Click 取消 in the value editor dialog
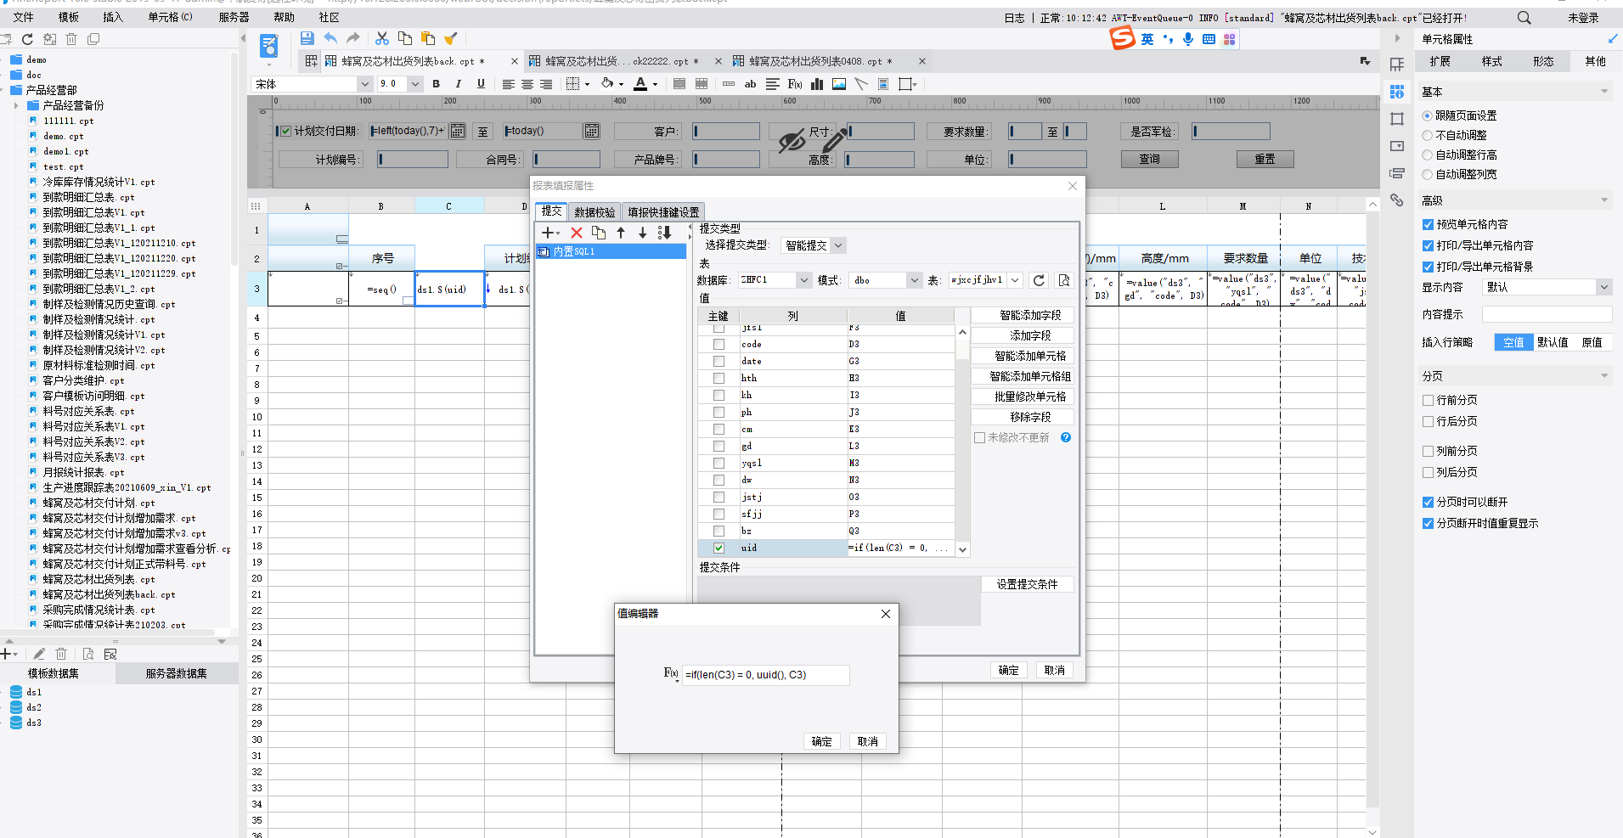1623x838 pixels. (867, 741)
